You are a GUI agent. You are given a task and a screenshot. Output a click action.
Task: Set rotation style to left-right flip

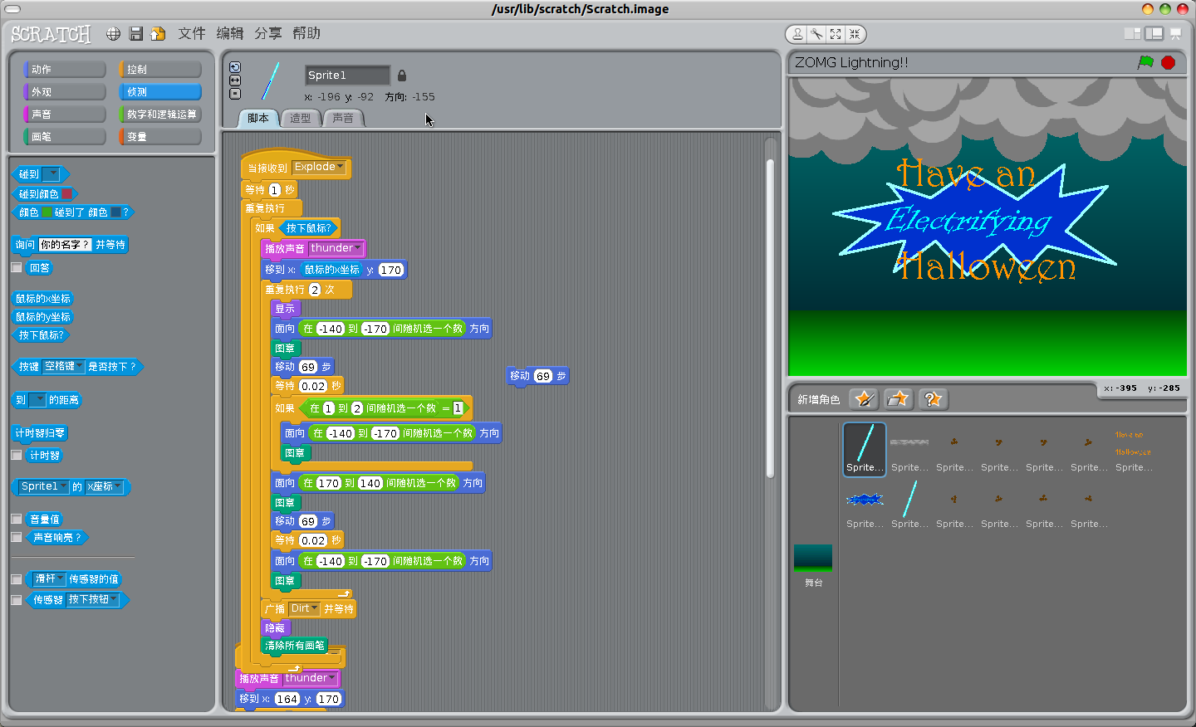[235, 81]
